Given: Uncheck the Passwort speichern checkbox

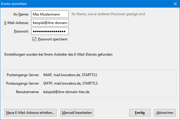Looking at the screenshot, I should pos(34,39).
